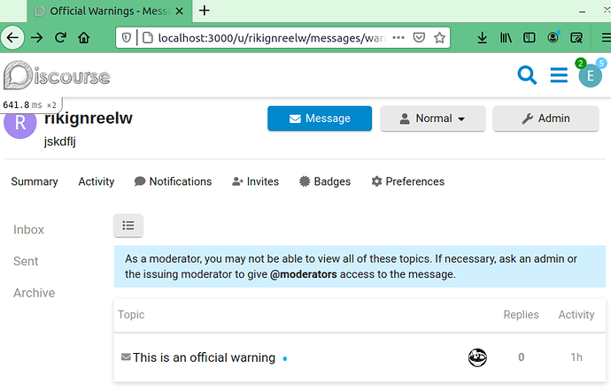Reload the current page
The image size is (611, 391).
point(60,38)
